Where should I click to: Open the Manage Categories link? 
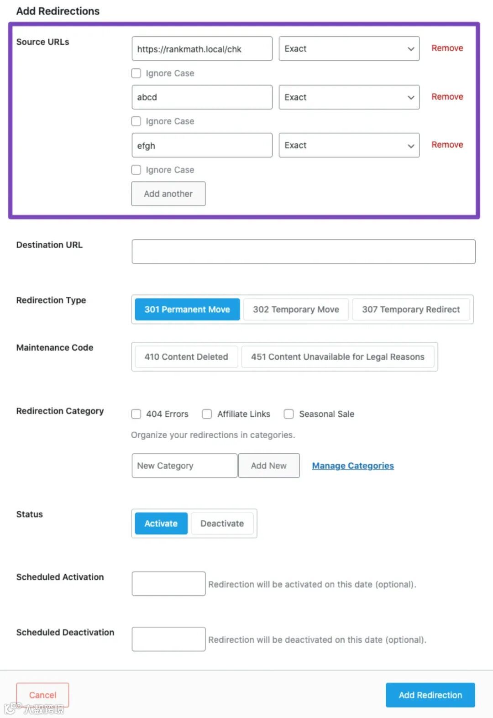[352, 466]
